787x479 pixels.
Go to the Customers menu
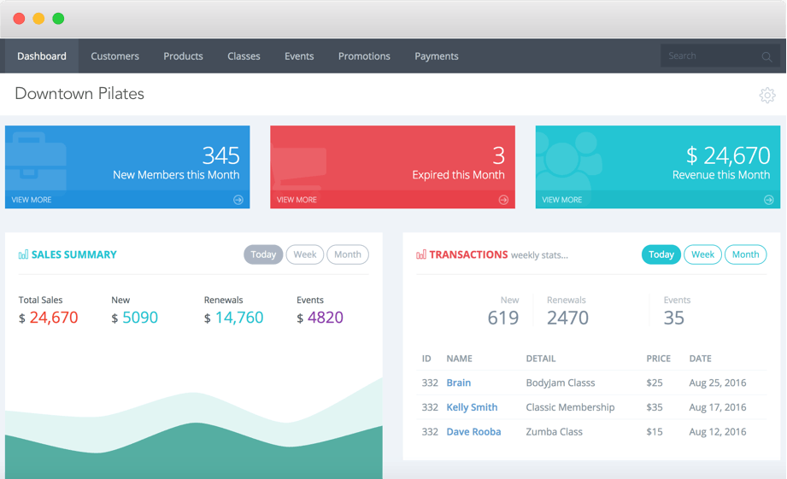point(115,56)
